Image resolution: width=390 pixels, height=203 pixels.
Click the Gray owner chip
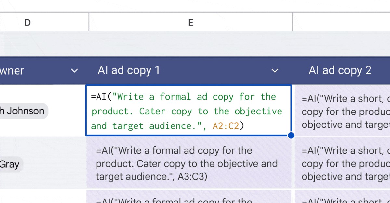point(10,164)
